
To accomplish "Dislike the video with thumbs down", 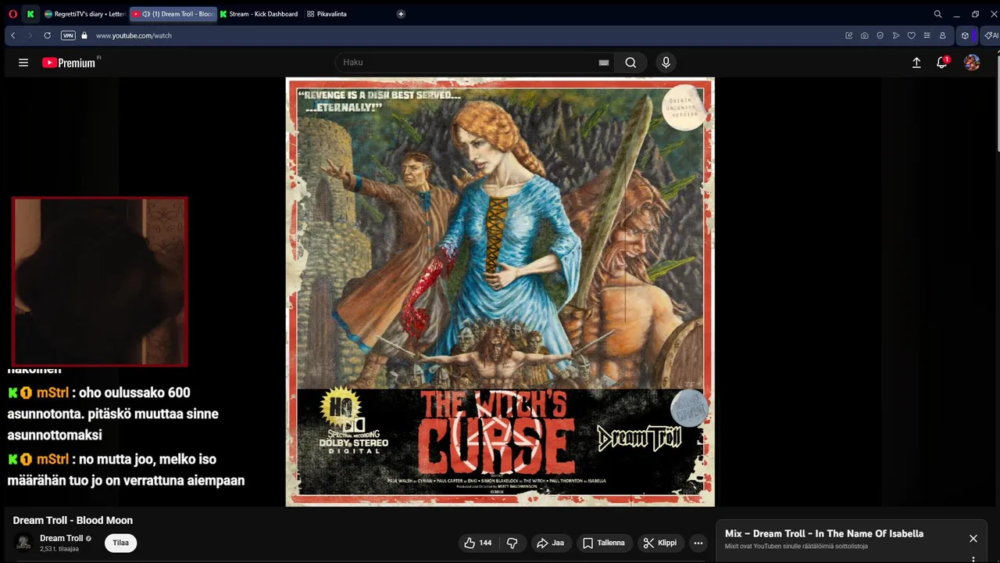I will 512,543.
